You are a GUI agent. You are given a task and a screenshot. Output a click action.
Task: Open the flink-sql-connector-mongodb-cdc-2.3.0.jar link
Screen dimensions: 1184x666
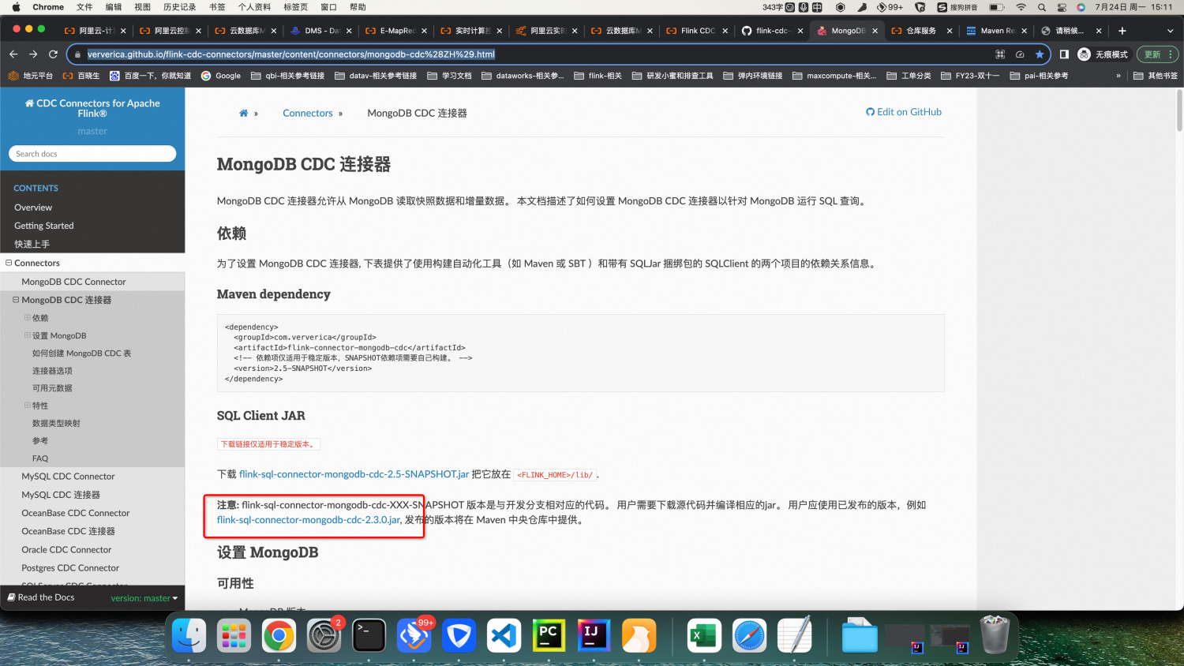pyautogui.click(x=307, y=519)
